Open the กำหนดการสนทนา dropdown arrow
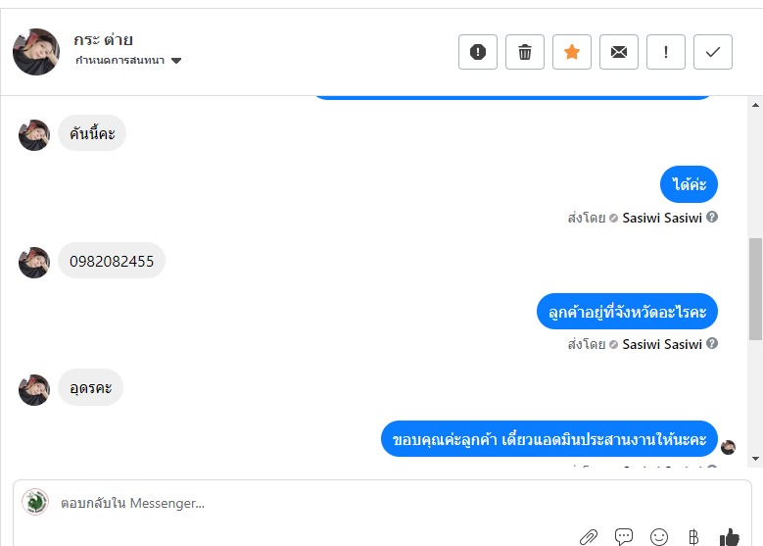Screen dimensions: 763x546 pos(176,61)
